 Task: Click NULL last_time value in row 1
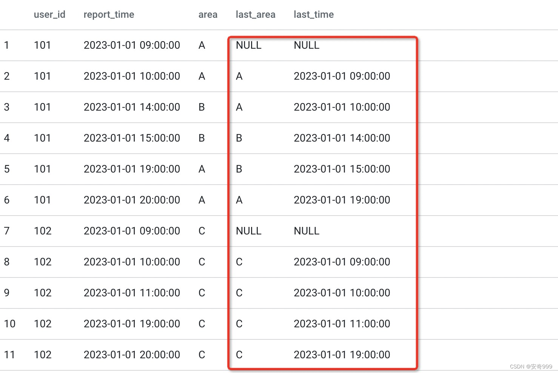(307, 45)
